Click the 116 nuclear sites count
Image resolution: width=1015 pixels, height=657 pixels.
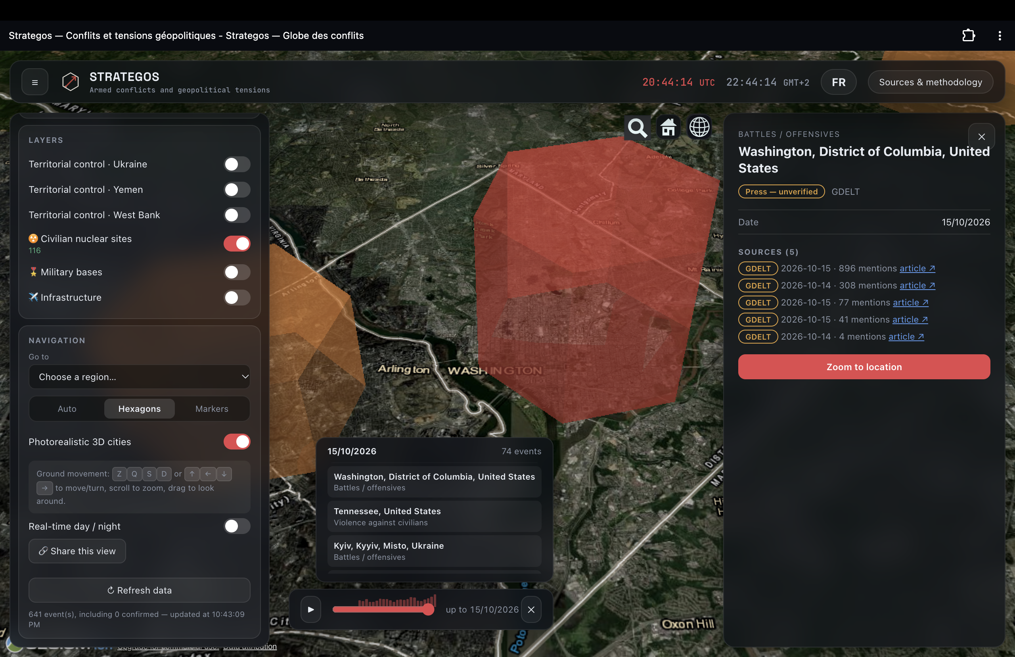pos(34,250)
